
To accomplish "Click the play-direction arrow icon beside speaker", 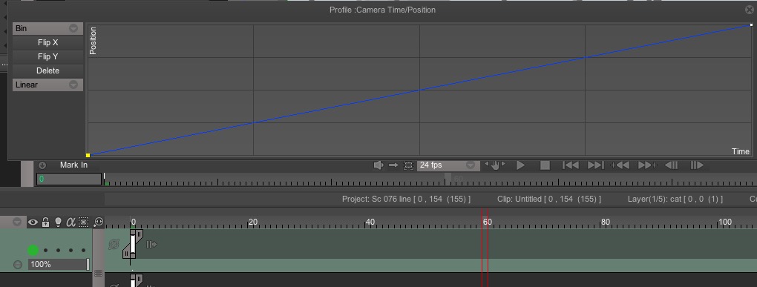I will point(393,165).
